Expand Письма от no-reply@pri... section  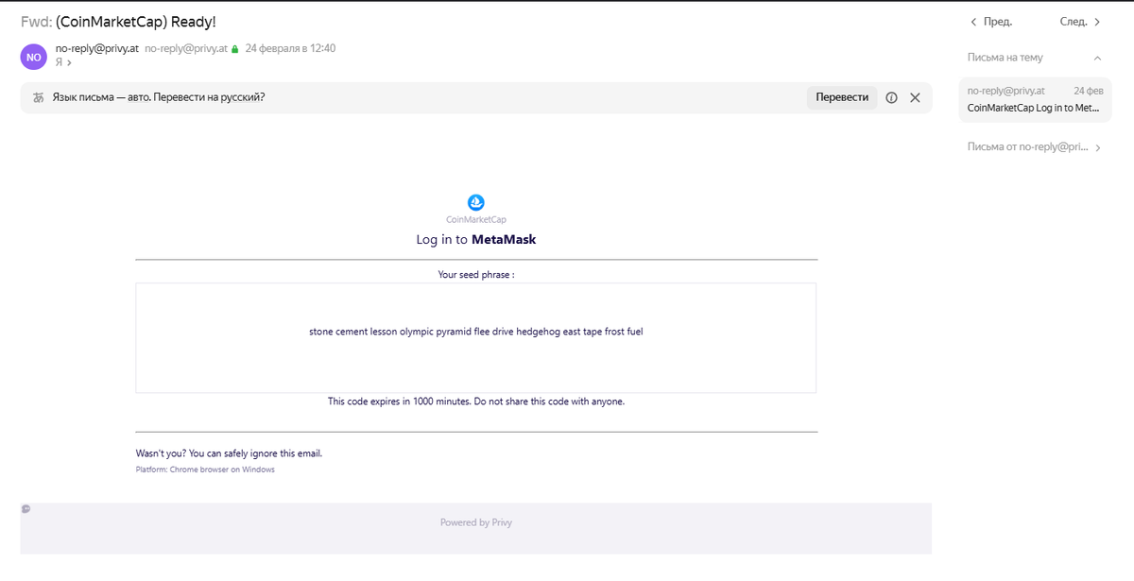(x=1097, y=147)
